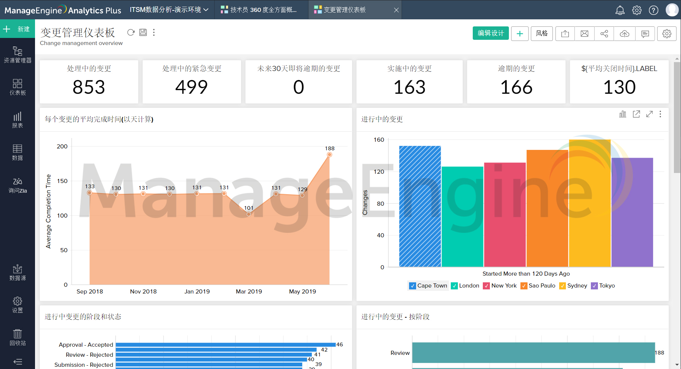
Task: Open 仪表板 in the sidebar
Action: 18,87
